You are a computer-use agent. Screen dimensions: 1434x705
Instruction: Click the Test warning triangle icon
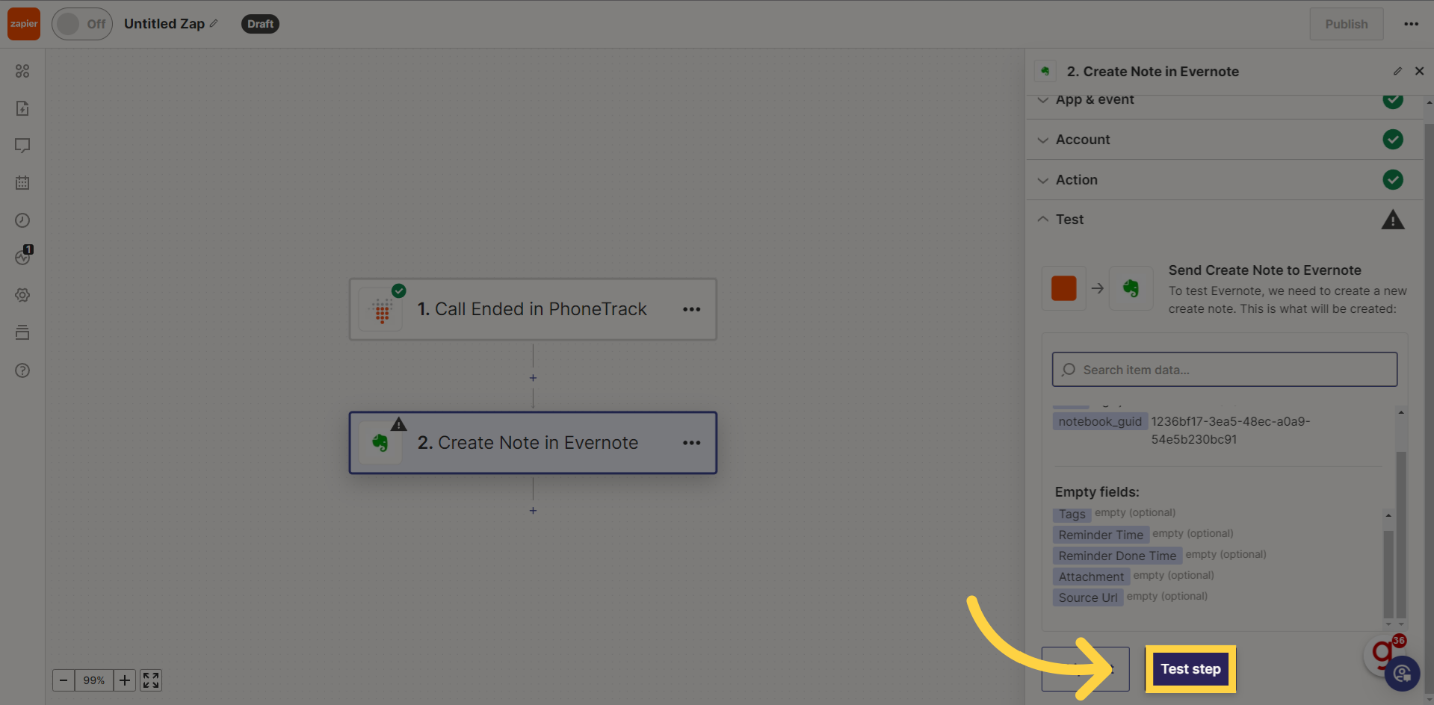click(x=1393, y=220)
